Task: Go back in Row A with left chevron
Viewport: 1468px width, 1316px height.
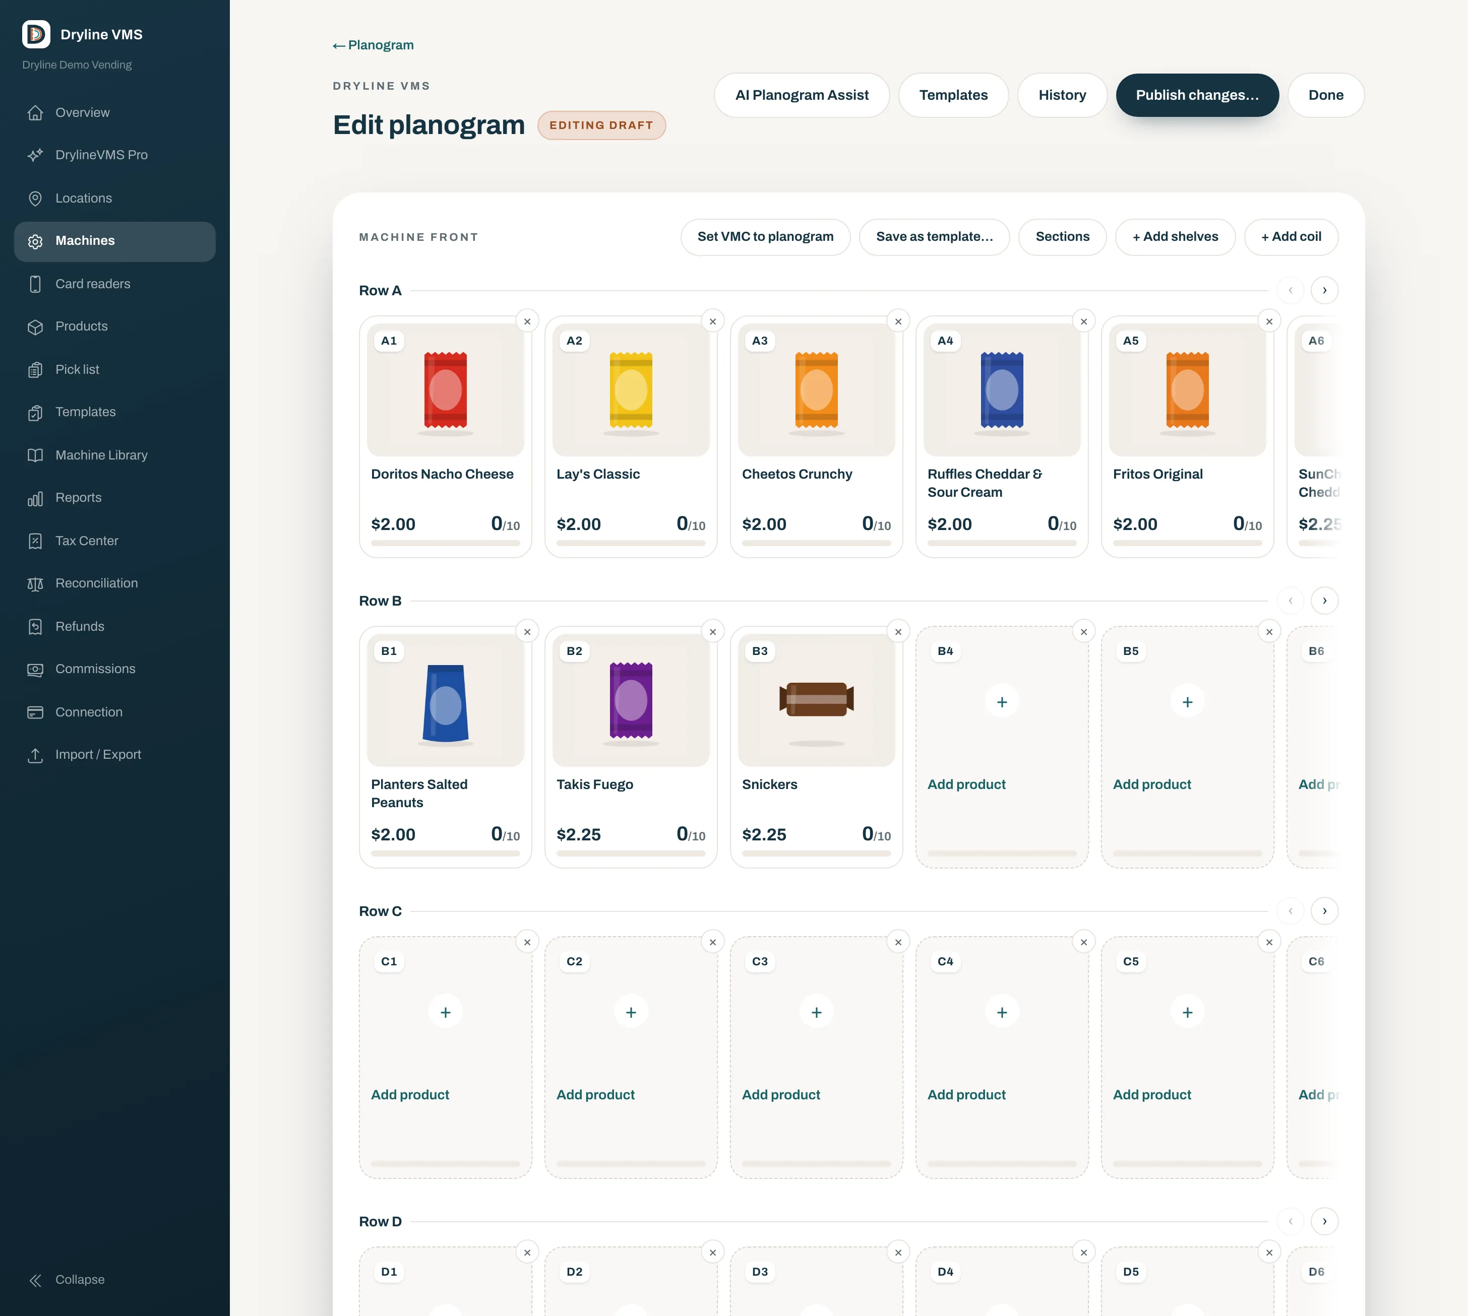Action: 1290,290
